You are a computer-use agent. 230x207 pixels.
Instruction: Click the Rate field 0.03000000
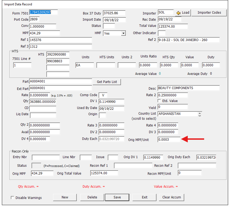40,95
